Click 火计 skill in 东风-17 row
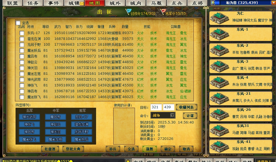This screenshot has height=162, width=276. [140, 33]
